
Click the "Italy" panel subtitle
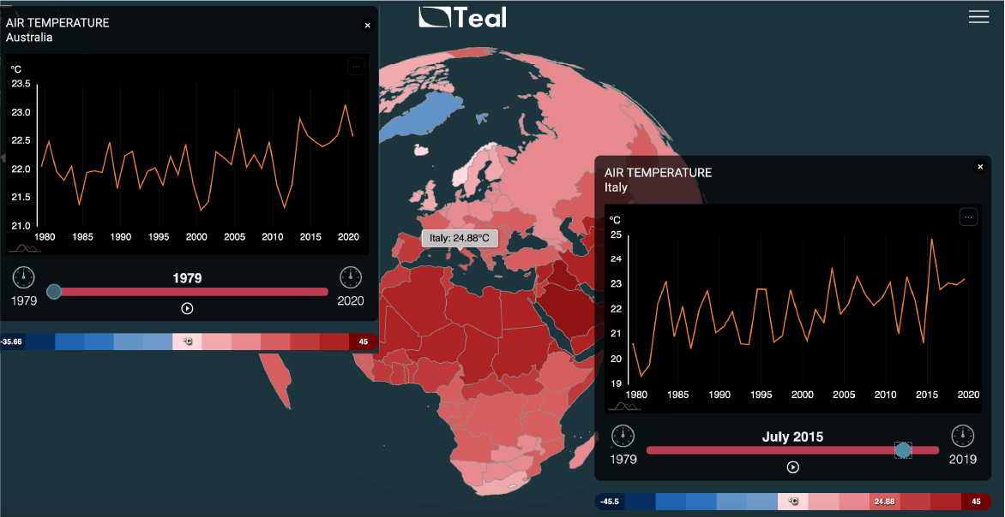[616, 187]
